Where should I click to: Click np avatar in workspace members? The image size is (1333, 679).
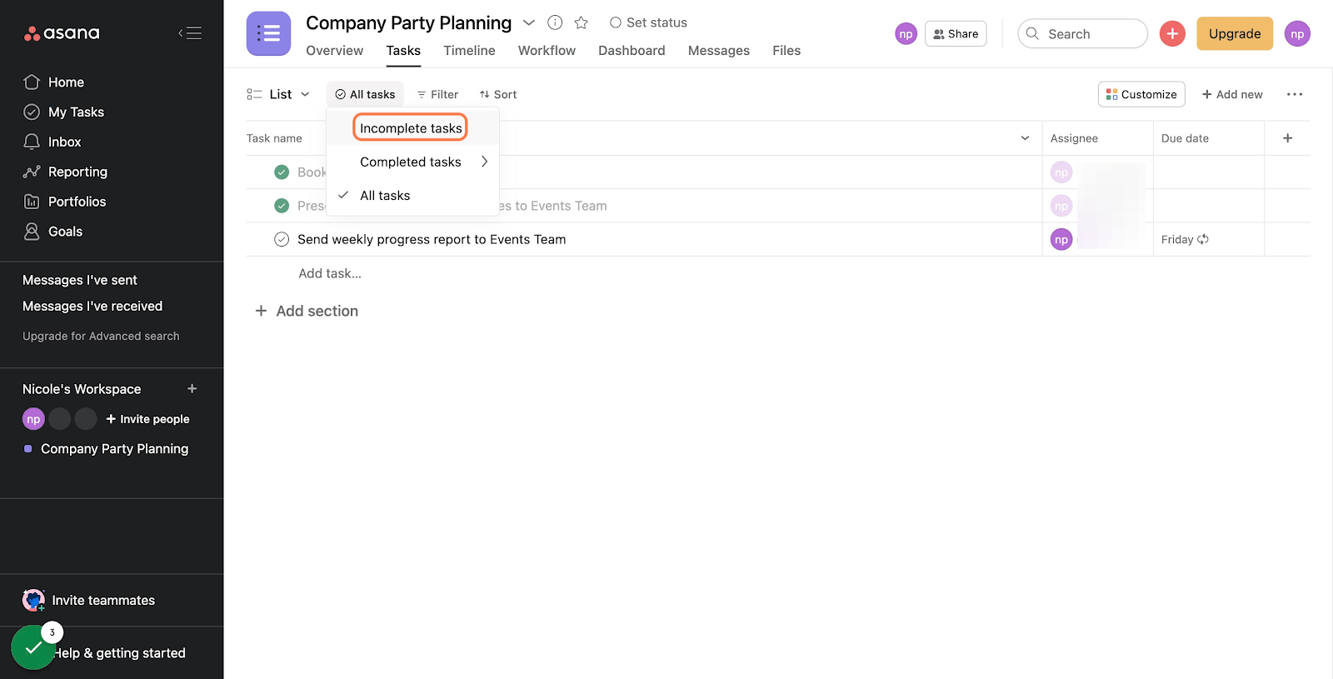(x=33, y=419)
